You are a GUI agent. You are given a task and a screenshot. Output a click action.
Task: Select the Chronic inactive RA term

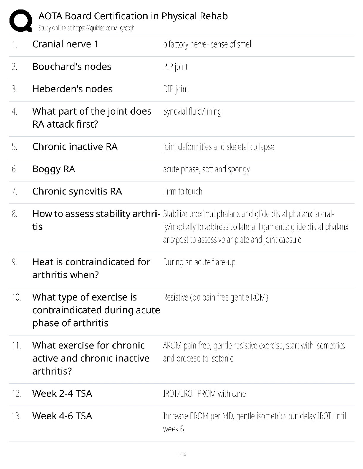click(x=75, y=147)
